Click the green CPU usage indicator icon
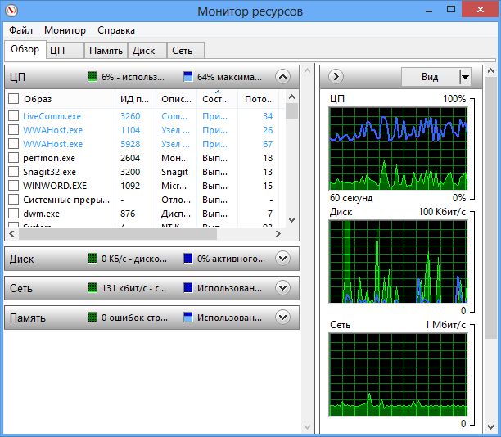 [93, 77]
